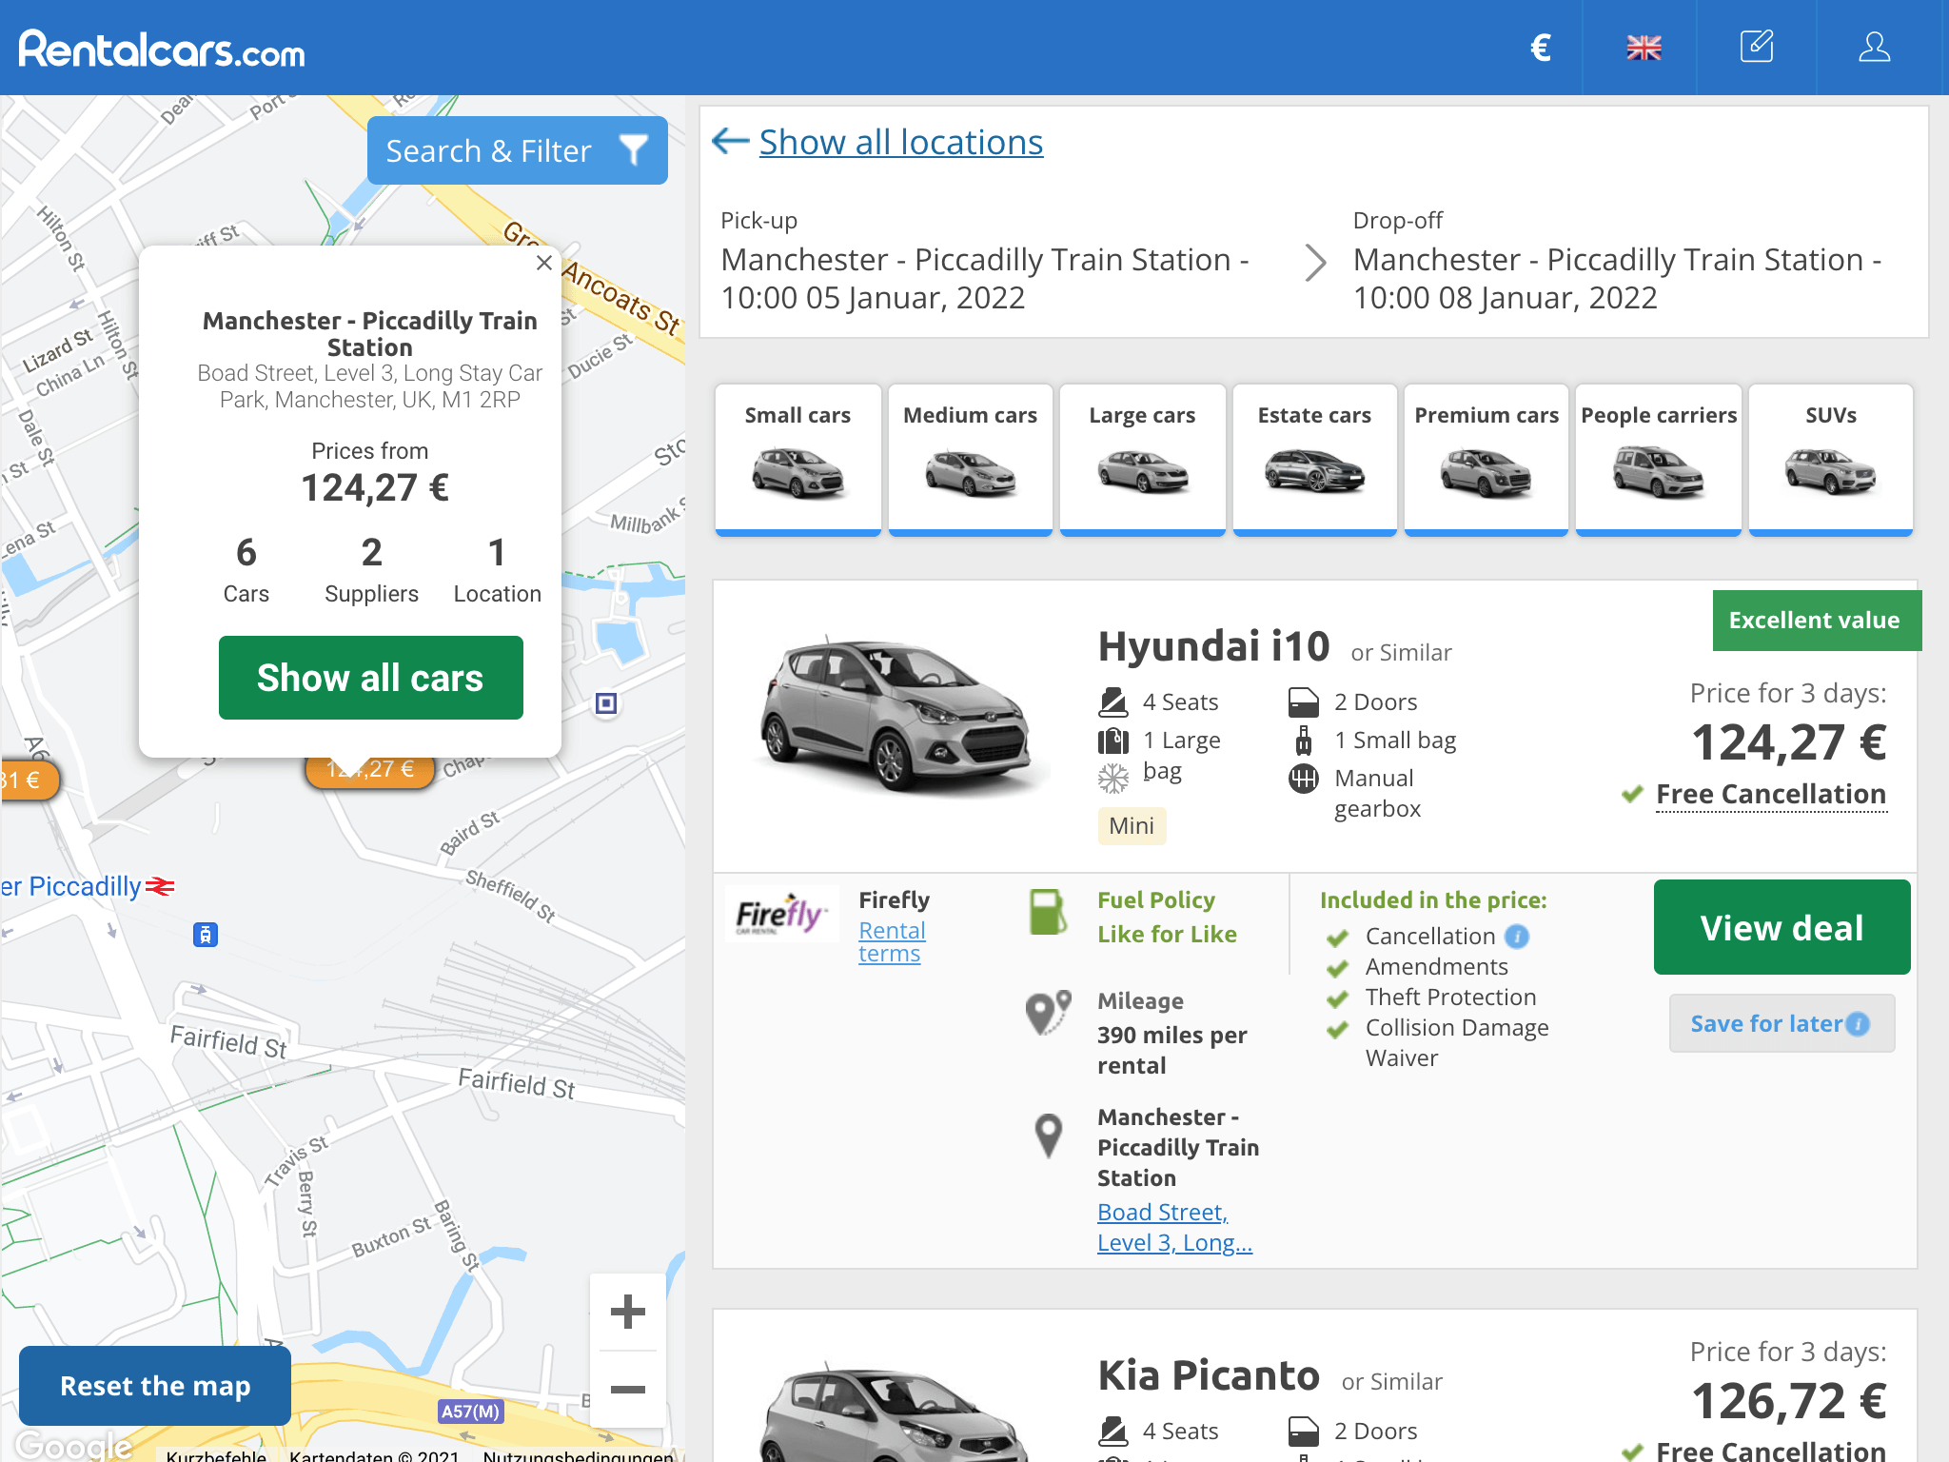This screenshot has width=1949, height=1462.
Task: Reset the map view
Action: [x=155, y=1386]
